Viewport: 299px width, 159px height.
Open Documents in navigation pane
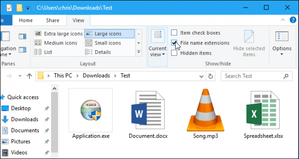(x=25, y=130)
